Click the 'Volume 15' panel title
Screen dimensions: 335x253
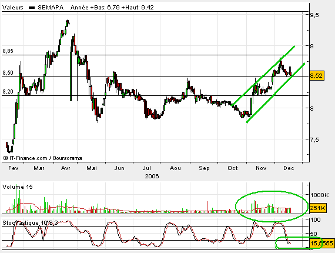tap(18, 187)
